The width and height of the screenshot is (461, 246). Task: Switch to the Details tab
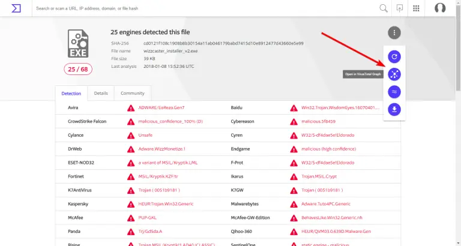101,93
